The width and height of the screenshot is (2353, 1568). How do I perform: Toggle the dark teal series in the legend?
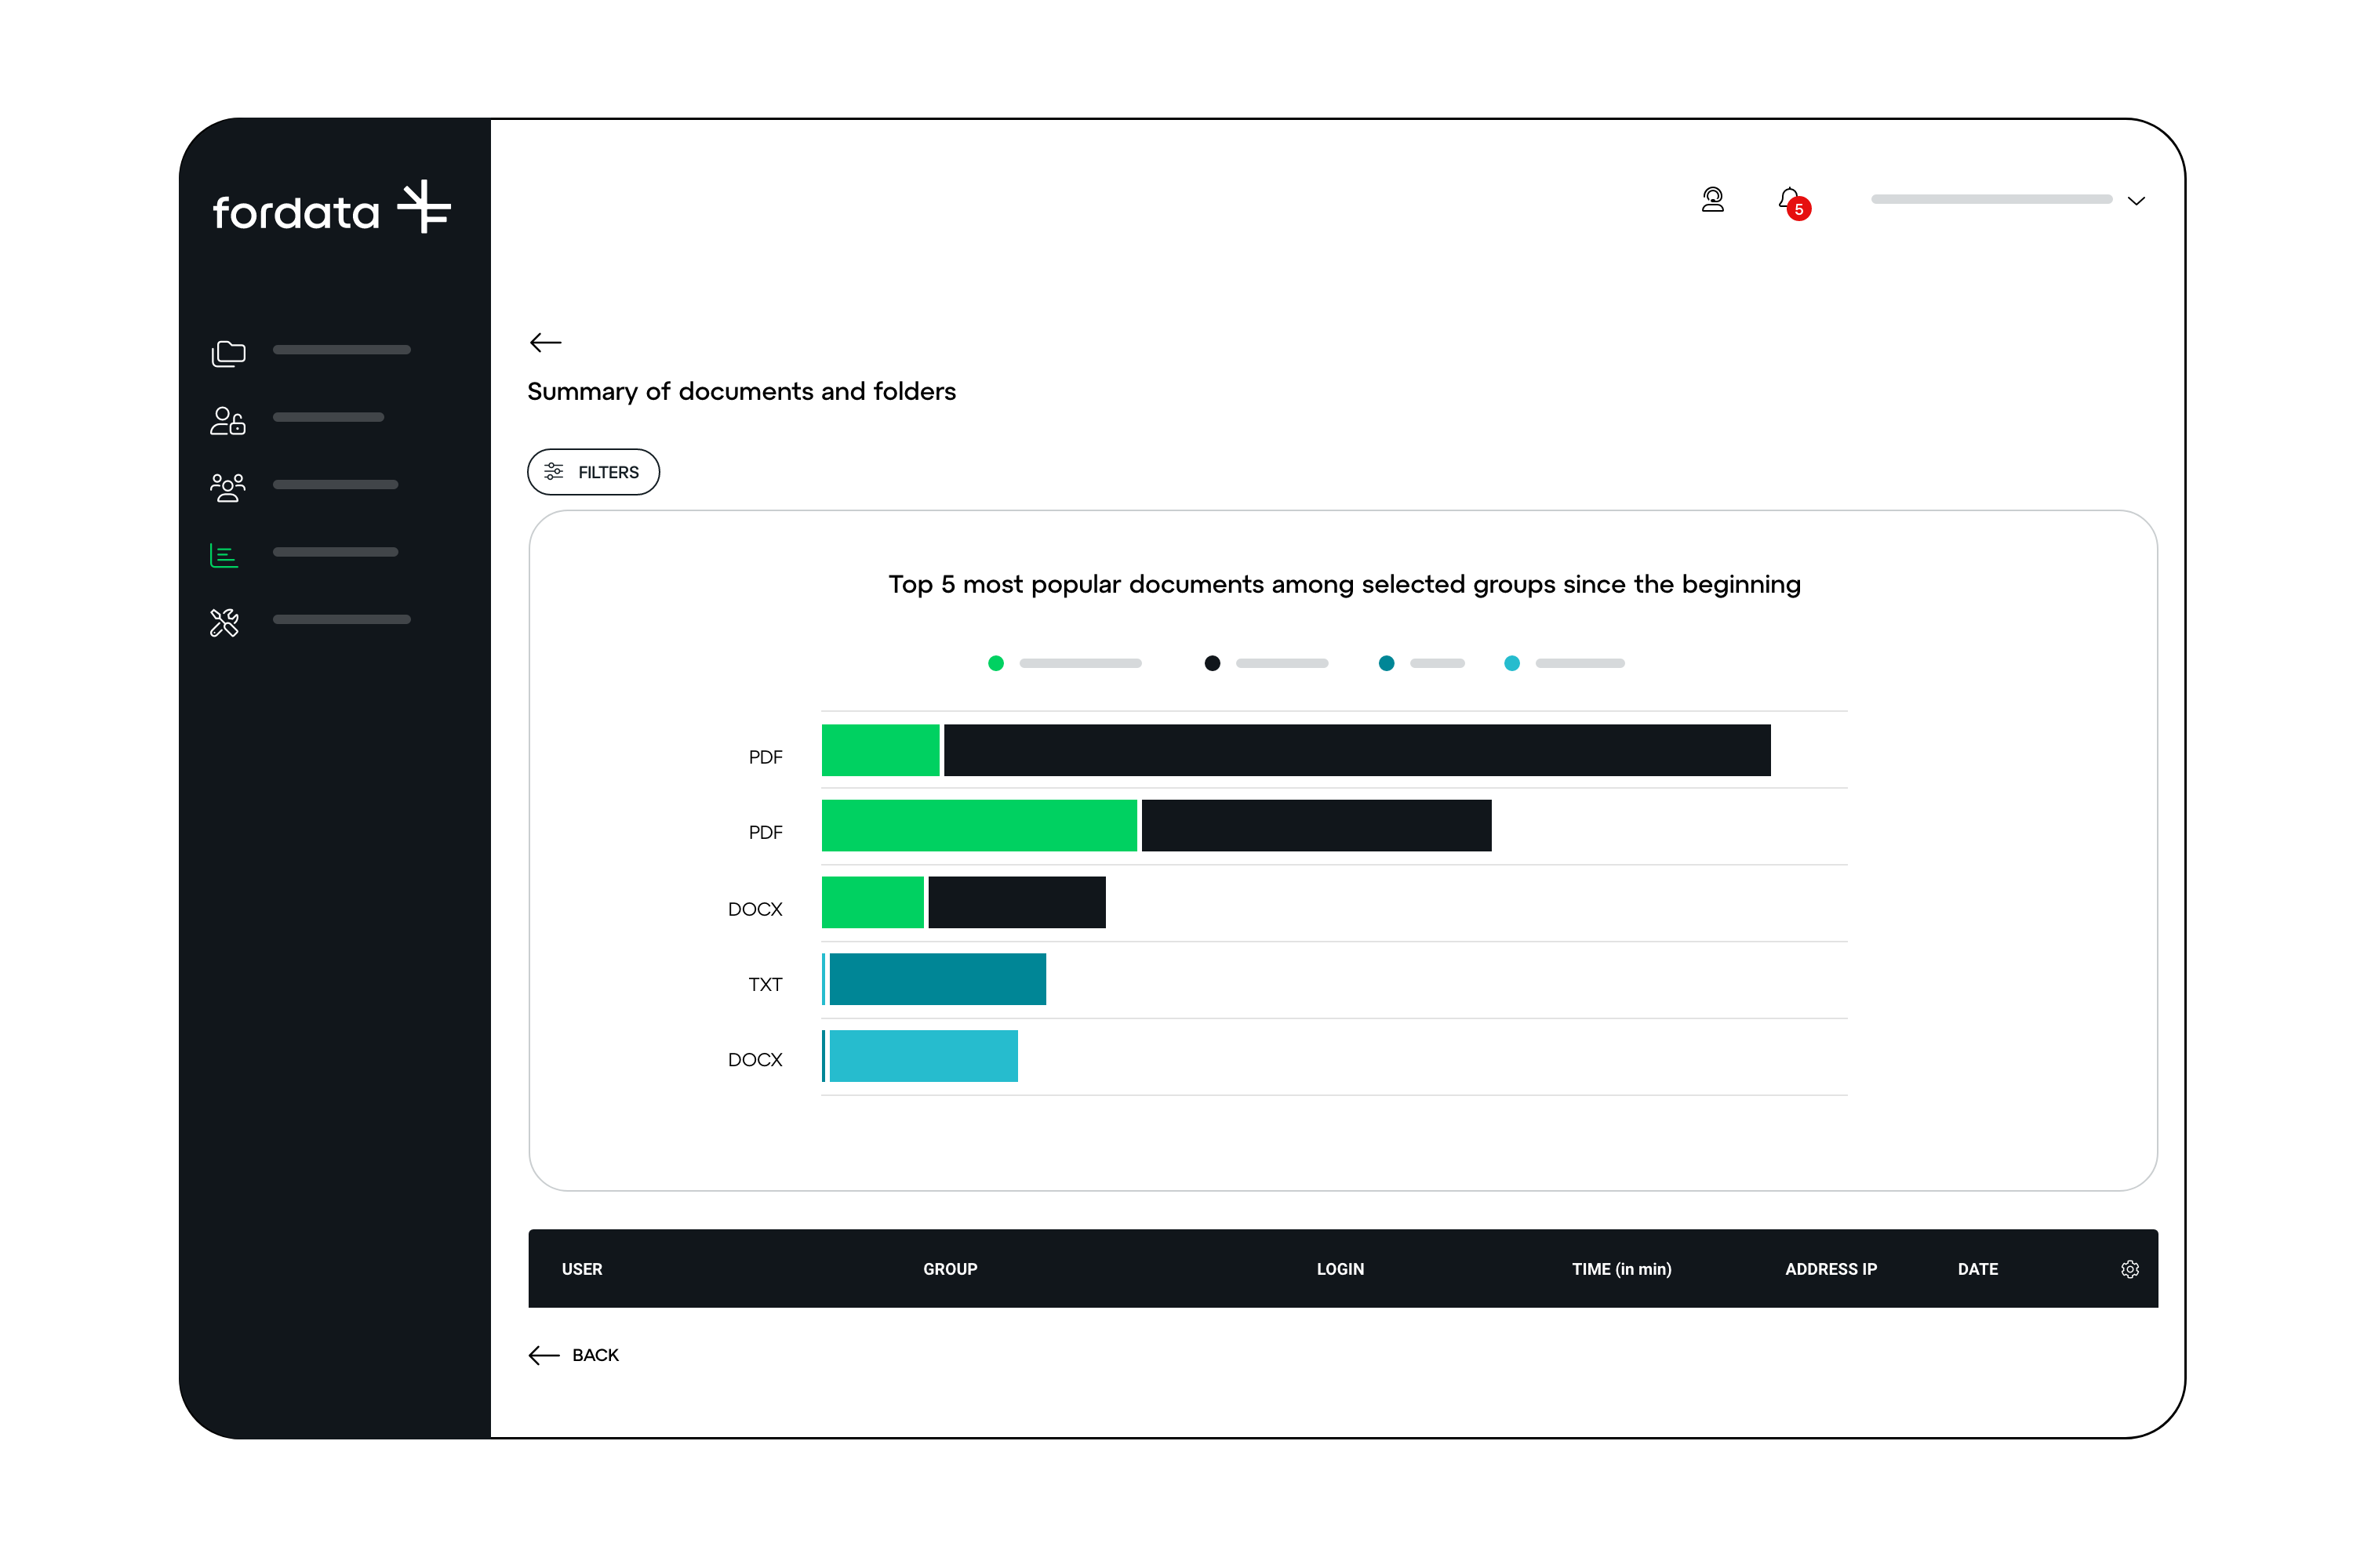(x=1387, y=663)
